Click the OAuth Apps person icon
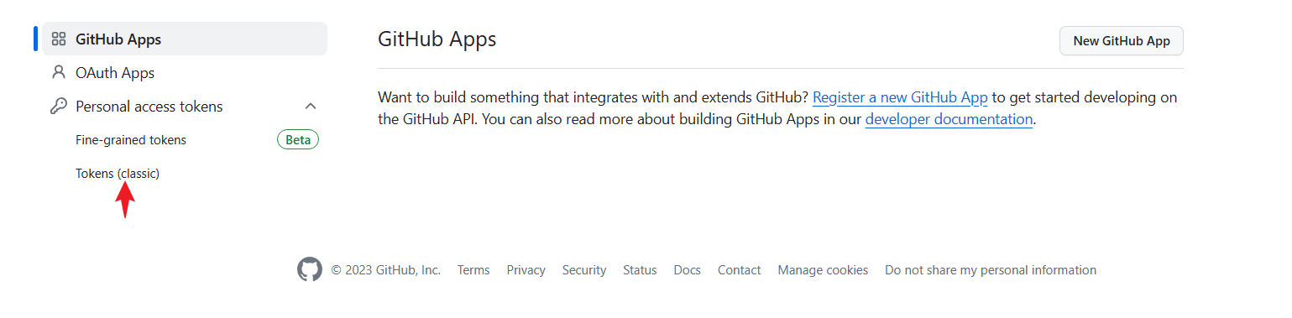 point(59,73)
